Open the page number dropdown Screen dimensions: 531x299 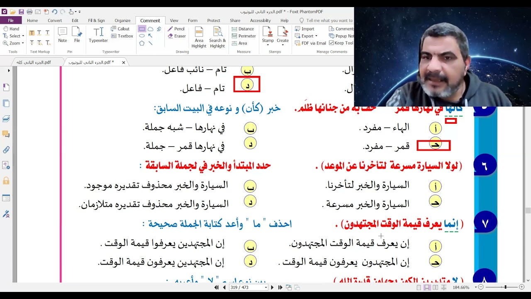coord(266,287)
